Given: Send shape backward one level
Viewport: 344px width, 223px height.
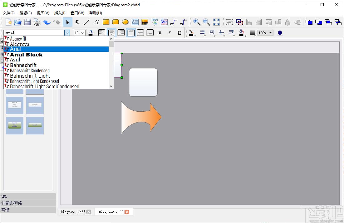Looking at the screenshot, I should click(338, 22).
